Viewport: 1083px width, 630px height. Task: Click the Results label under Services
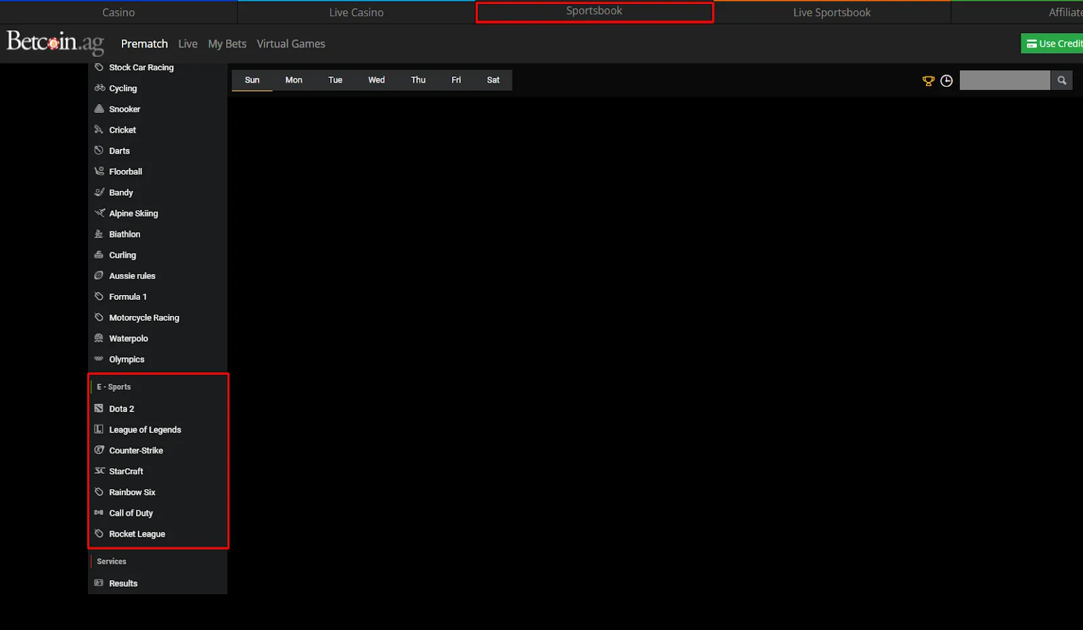click(x=123, y=583)
